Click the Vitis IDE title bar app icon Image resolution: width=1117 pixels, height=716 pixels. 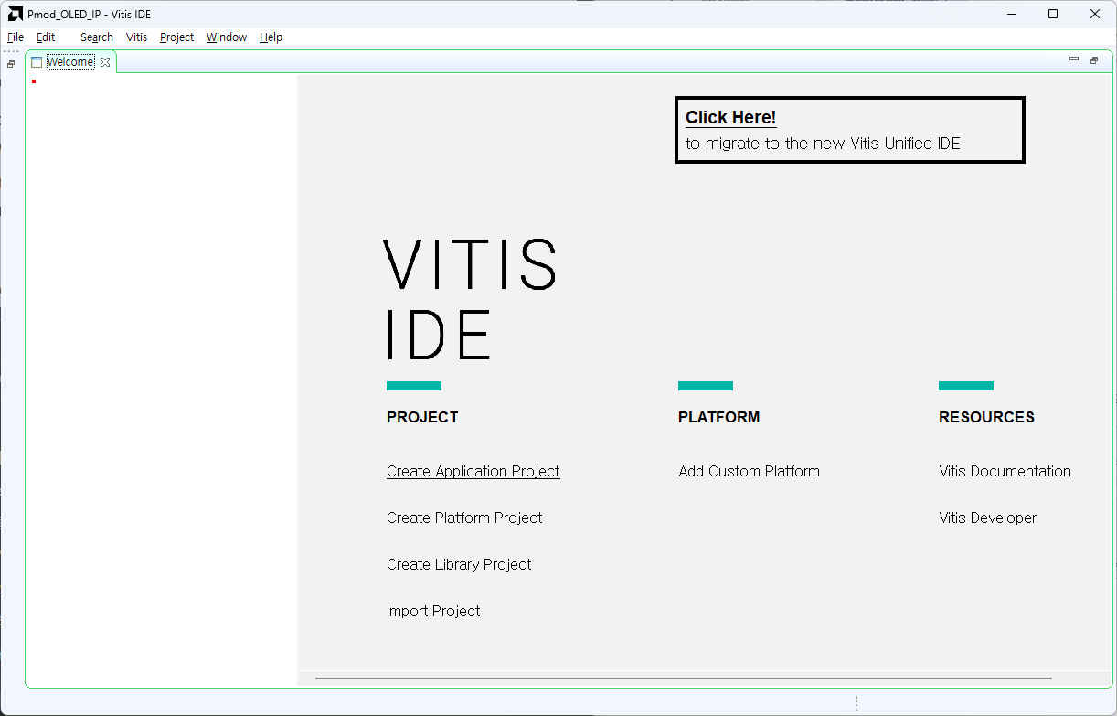click(16, 14)
